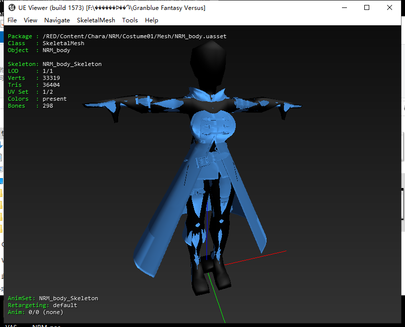The width and height of the screenshot is (405, 327).
Task: Minimize the UE Viewer window
Action: click(x=344, y=8)
